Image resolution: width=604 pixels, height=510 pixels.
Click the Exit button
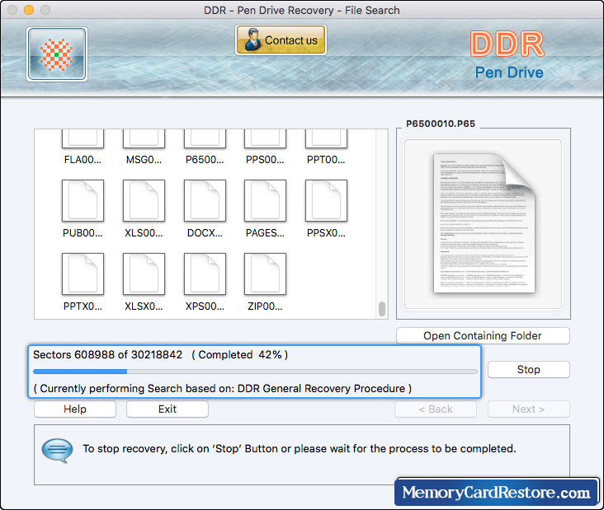168,409
